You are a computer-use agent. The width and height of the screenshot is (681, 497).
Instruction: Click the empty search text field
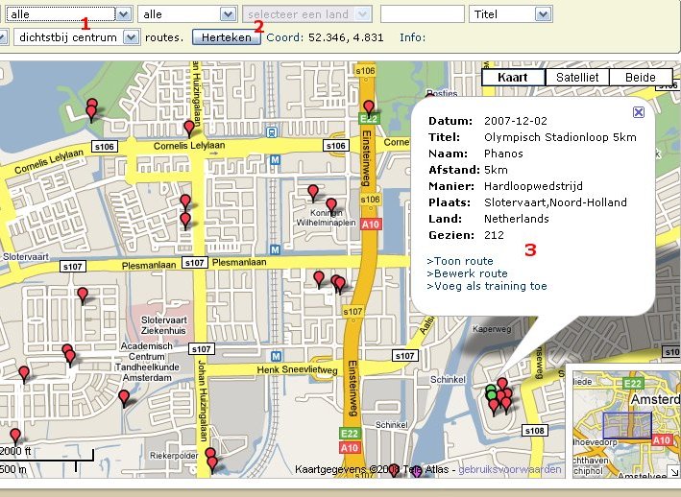(422, 14)
